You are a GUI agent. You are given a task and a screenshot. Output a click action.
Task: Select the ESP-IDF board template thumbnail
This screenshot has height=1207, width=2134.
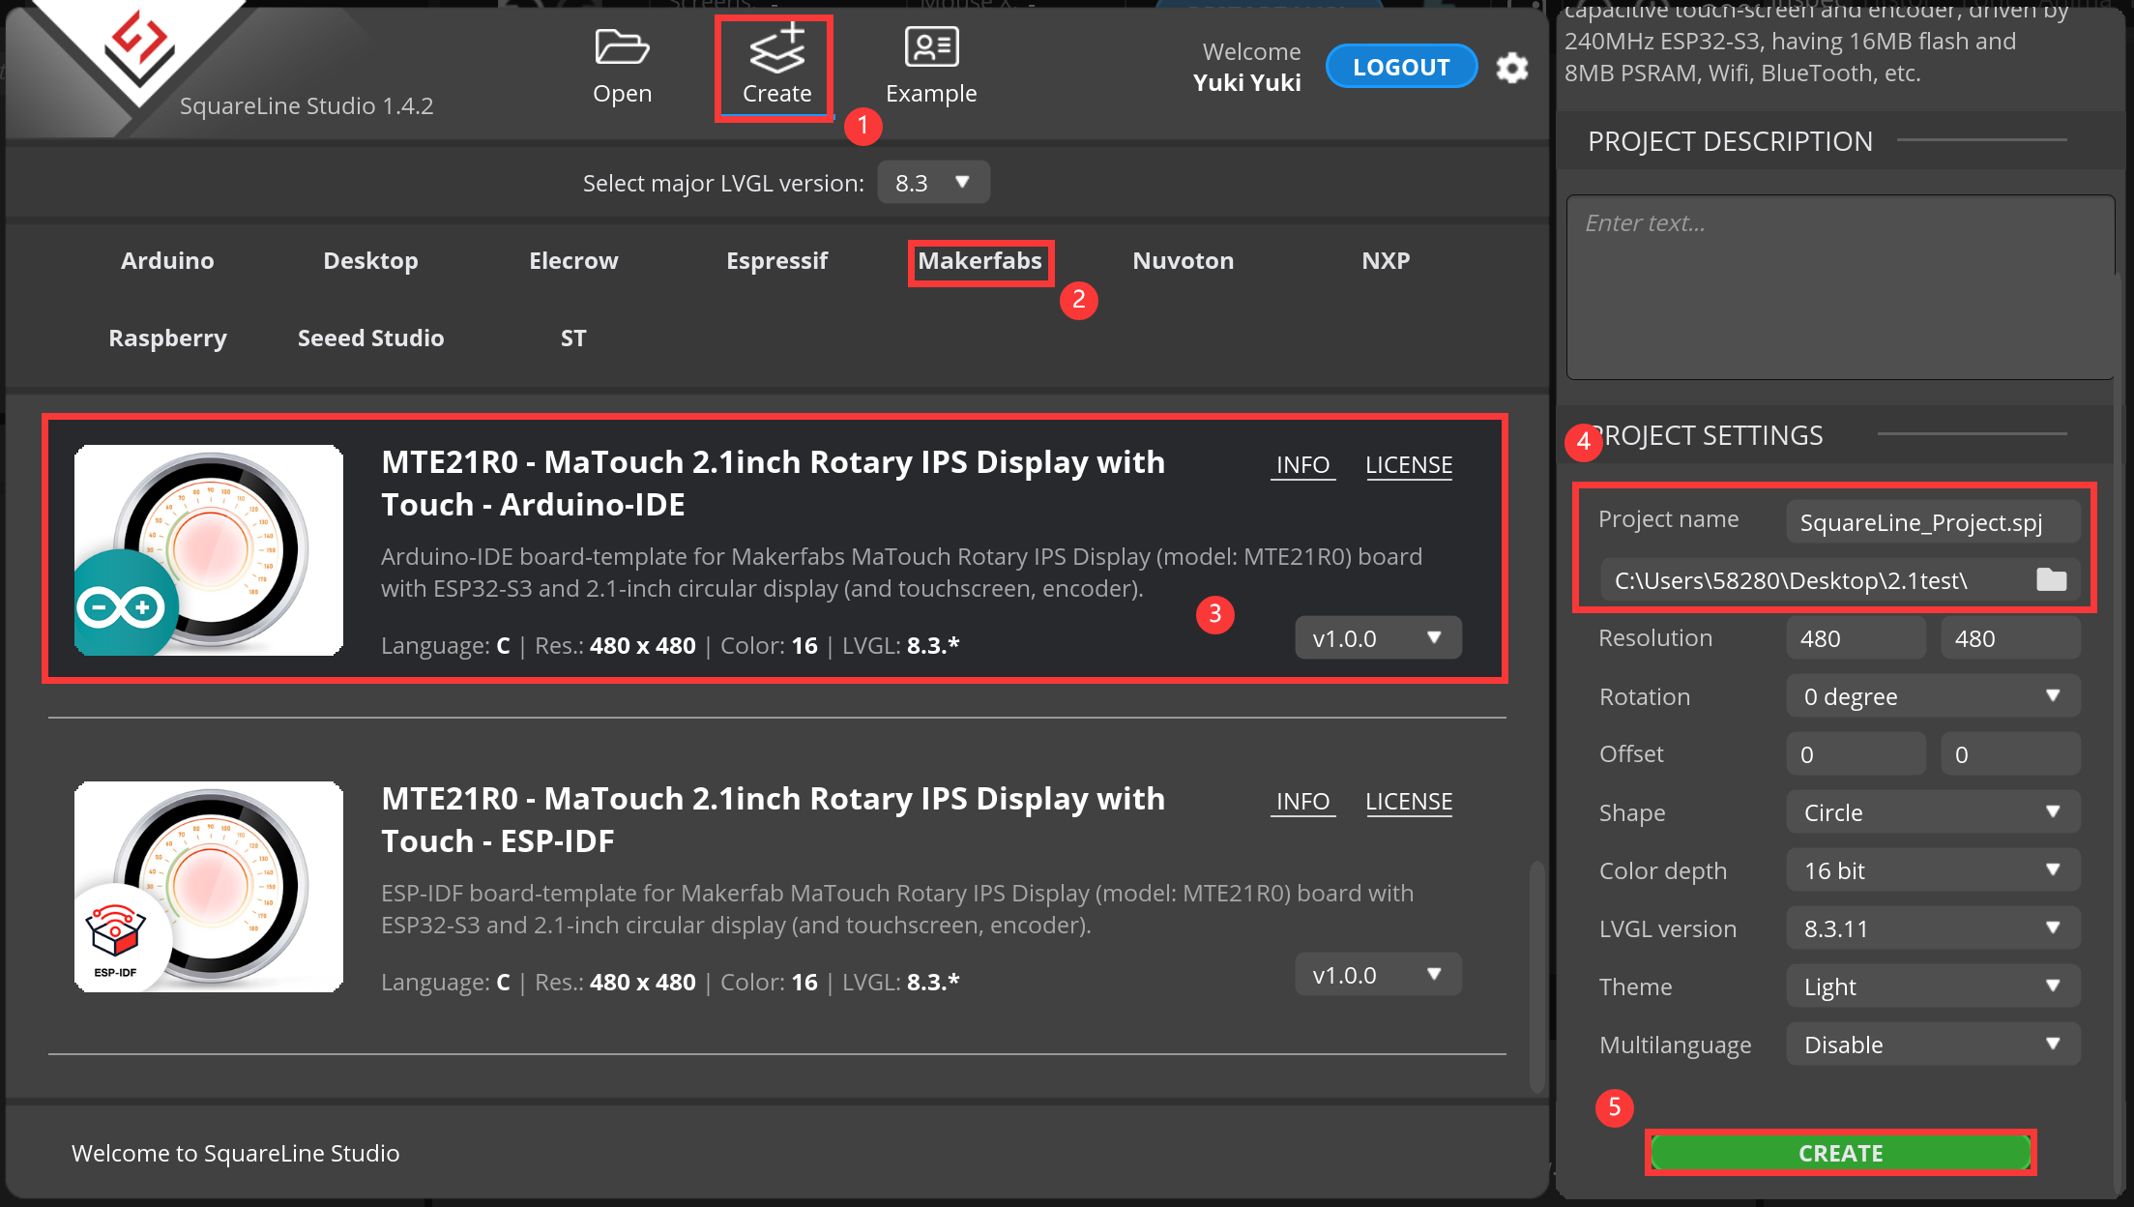(209, 886)
